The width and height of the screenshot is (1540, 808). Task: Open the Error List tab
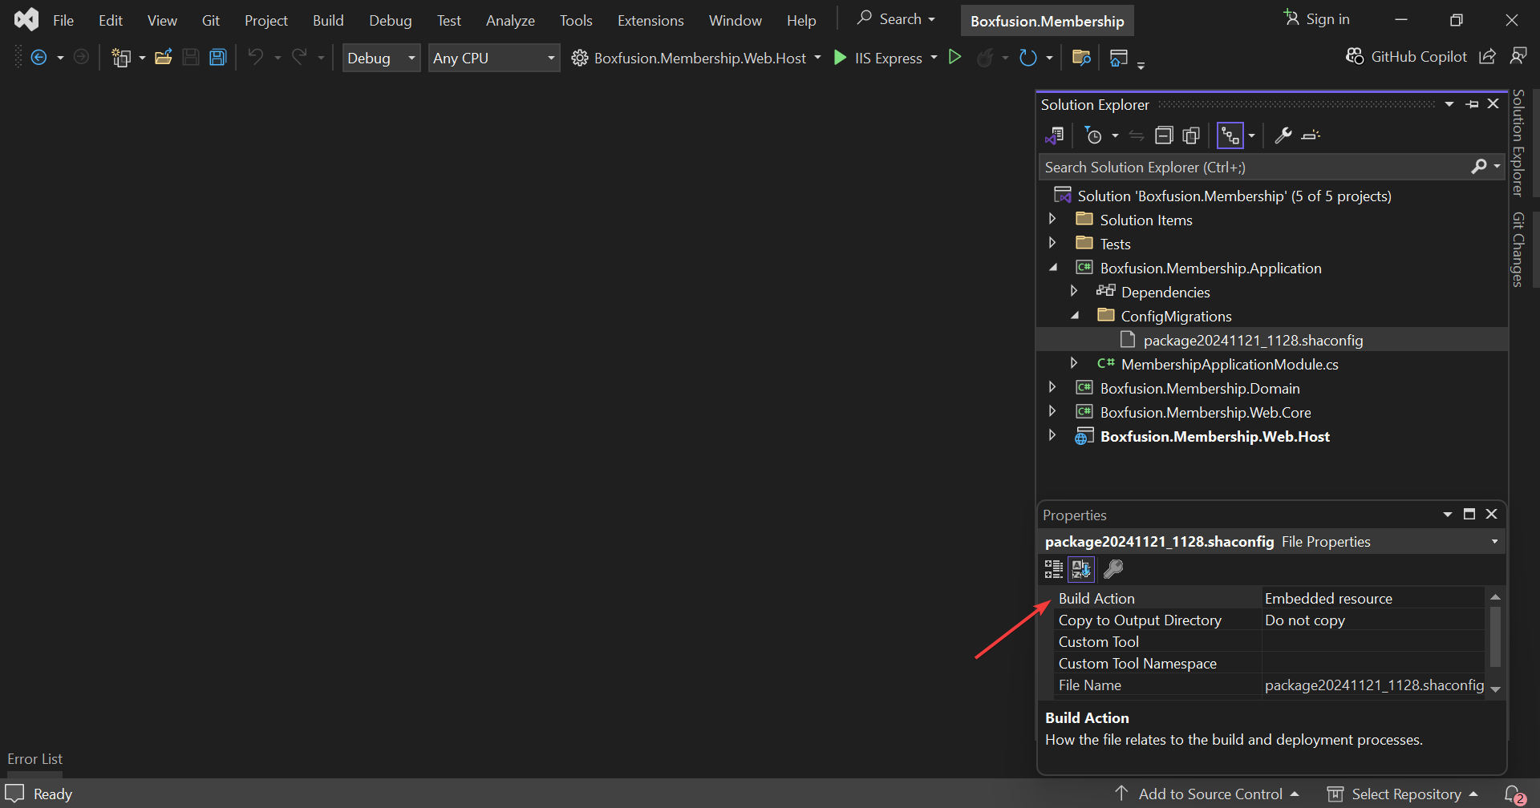point(34,758)
